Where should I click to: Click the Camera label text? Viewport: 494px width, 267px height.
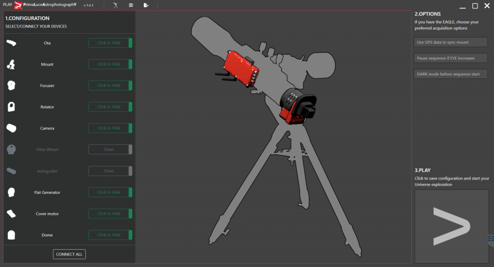(x=47, y=128)
